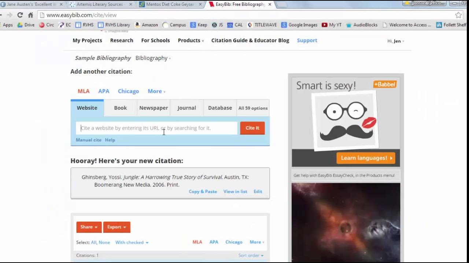Switch to the Artemis Literary Sources tab
This screenshot has height=263, width=469.
coord(100,4)
